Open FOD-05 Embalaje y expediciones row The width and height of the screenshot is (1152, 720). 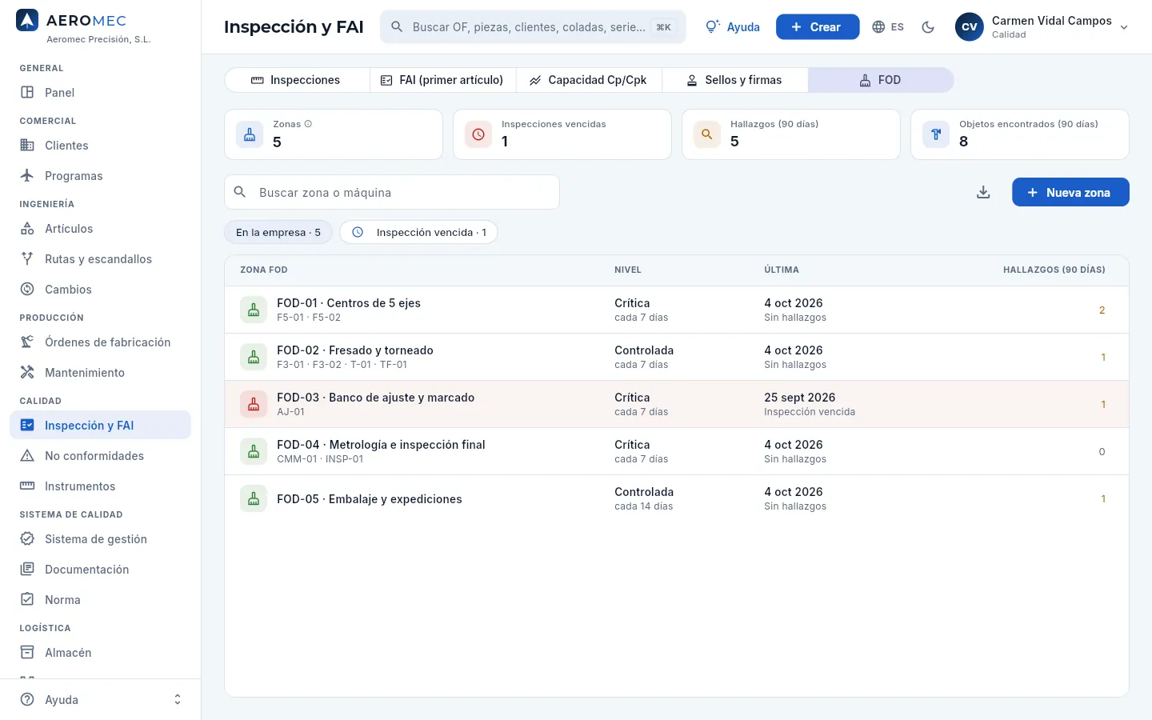[677, 498]
